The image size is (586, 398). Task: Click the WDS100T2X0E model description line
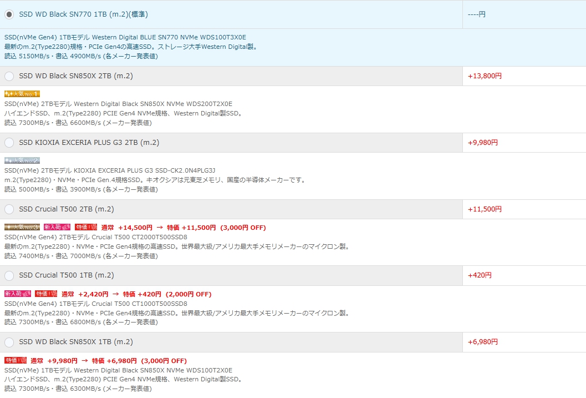coord(119,370)
